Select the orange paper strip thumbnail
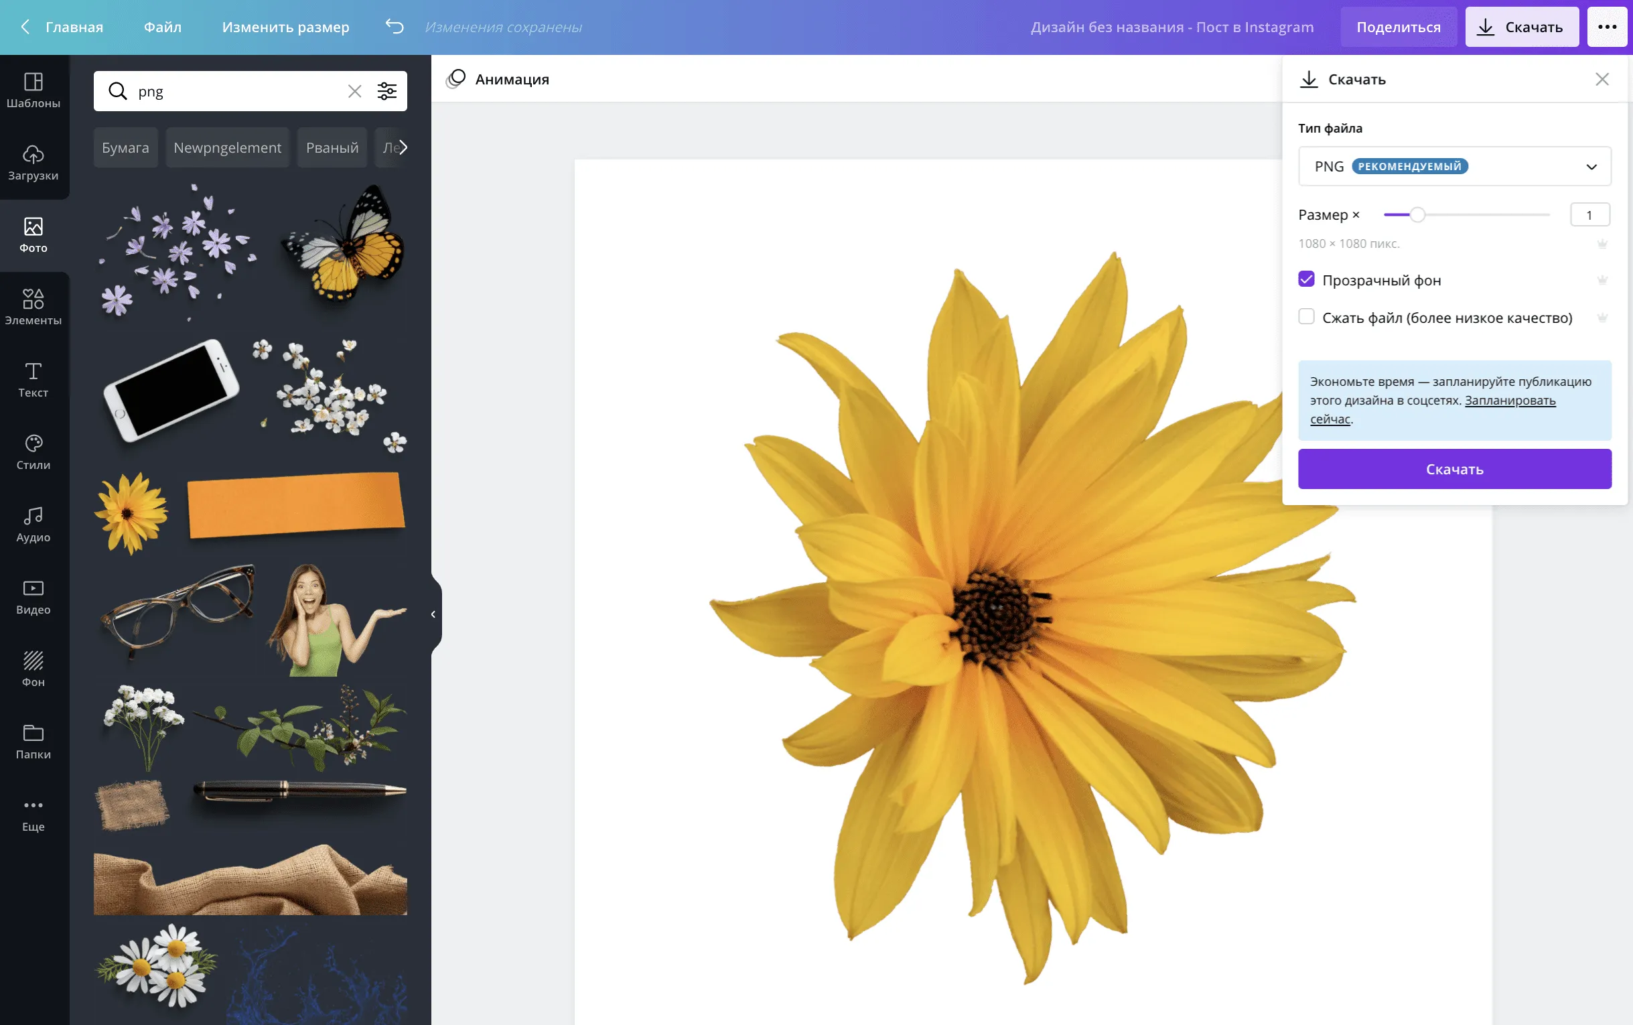Image resolution: width=1633 pixels, height=1025 pixels. click(x=295, y=505)
